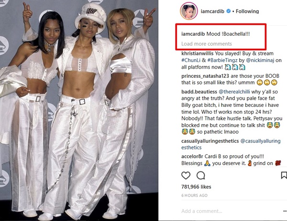287x221 pixels.
Task: Open the iamcardib profile picture
Action: (189, 11)
